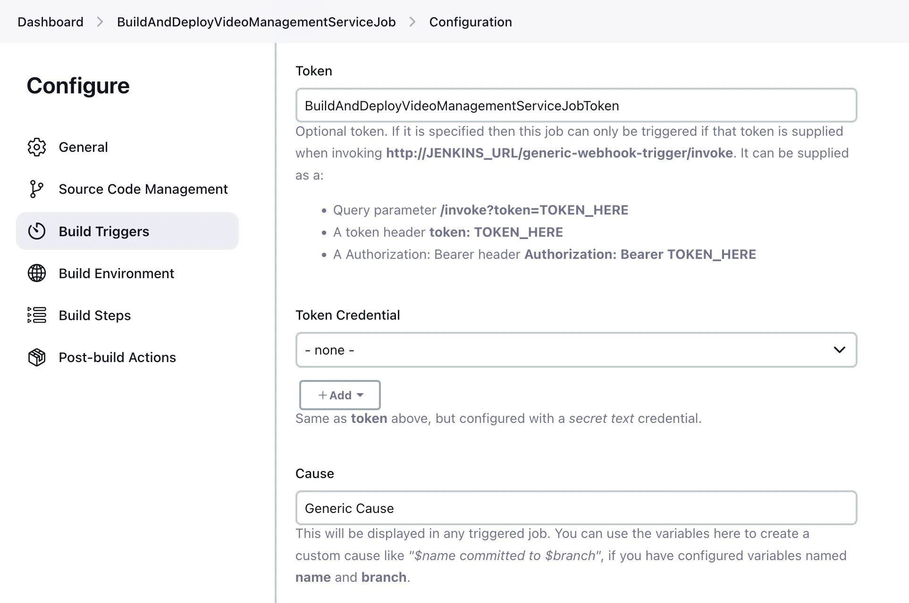This screenshot has width=909, height=603.
Task: Click the Build Steps list icon
Action: coord(37,315)
